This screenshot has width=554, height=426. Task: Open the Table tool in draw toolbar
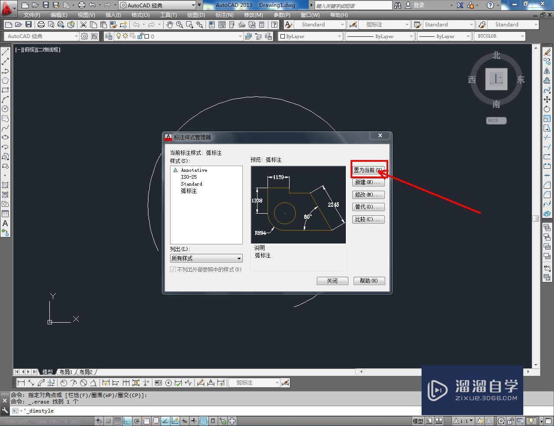(5, 214)
